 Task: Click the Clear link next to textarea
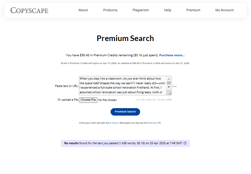tap(175, 86)
